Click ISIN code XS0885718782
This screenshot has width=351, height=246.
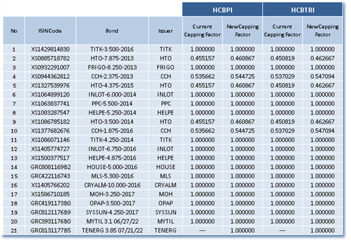[x=50, y=59]
